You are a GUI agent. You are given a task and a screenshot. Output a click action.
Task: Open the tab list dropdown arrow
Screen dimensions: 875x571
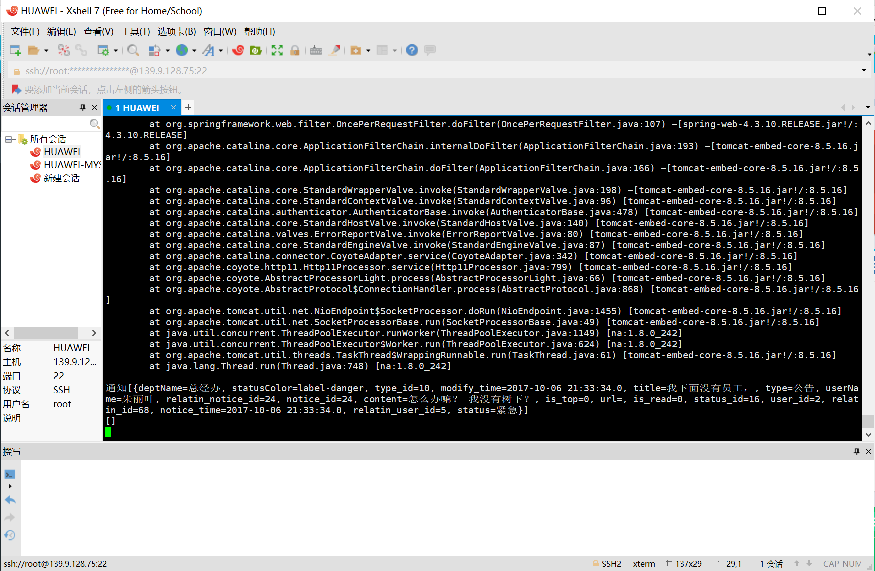pyautogui.click(x=868, y=107)
